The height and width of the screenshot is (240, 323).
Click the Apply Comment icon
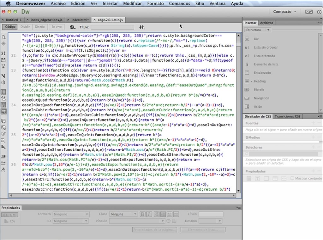[x=3, y=121]
